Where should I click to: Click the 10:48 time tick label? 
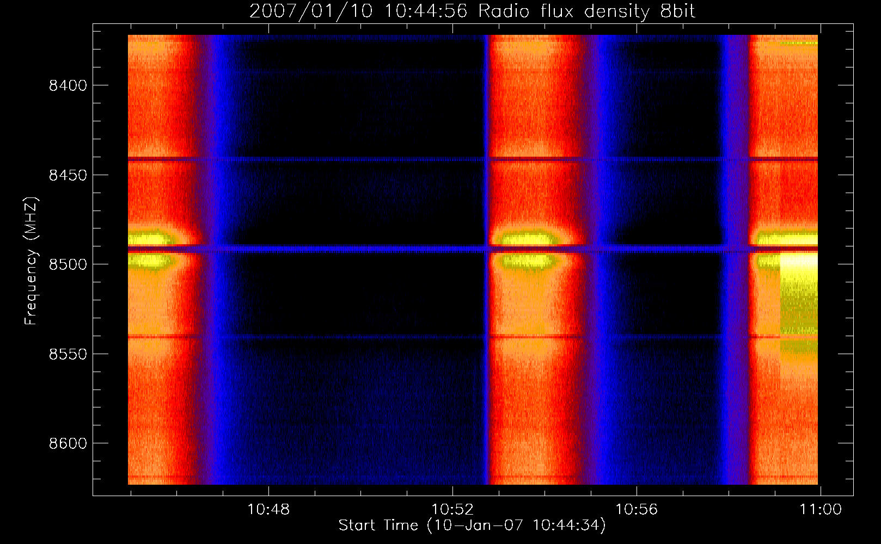268,509
